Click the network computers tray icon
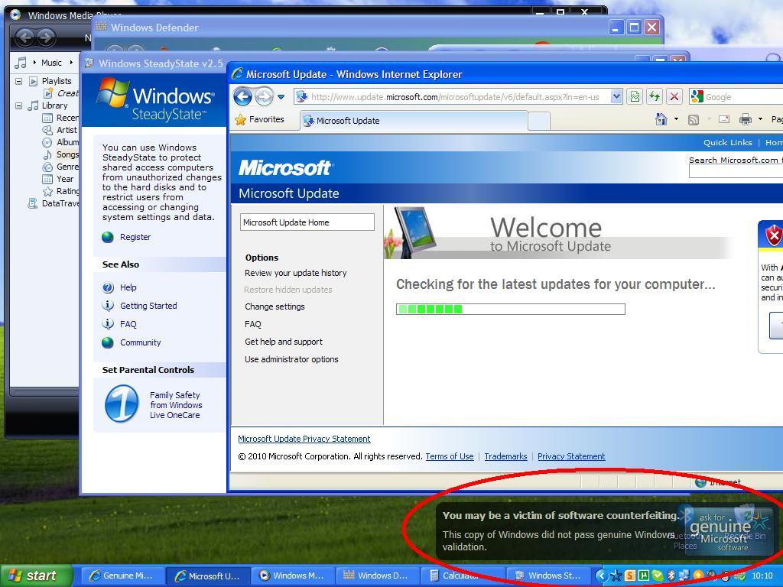 click(x=684, y=576)
